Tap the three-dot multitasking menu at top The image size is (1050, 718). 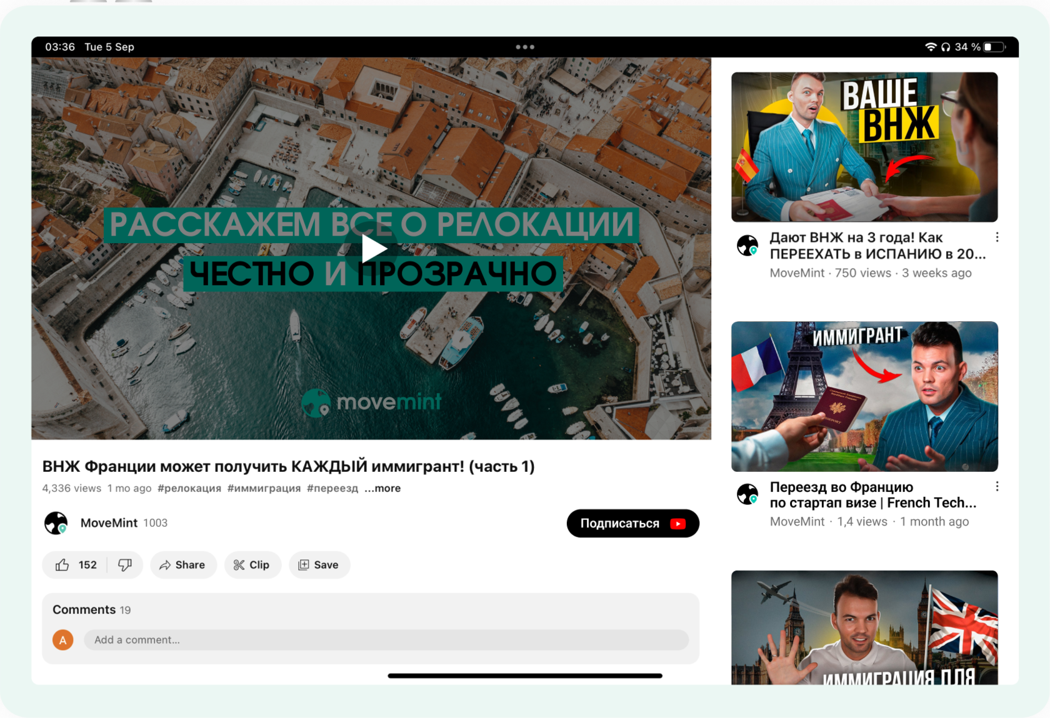coord(525,47)
